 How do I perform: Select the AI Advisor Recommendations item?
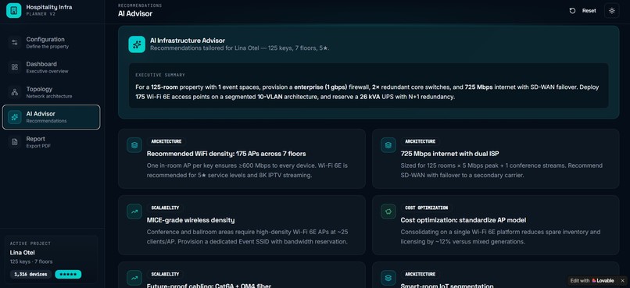pos(51,117)
